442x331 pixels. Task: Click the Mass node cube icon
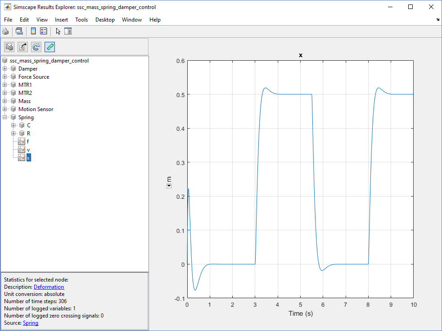click(13, 101)
